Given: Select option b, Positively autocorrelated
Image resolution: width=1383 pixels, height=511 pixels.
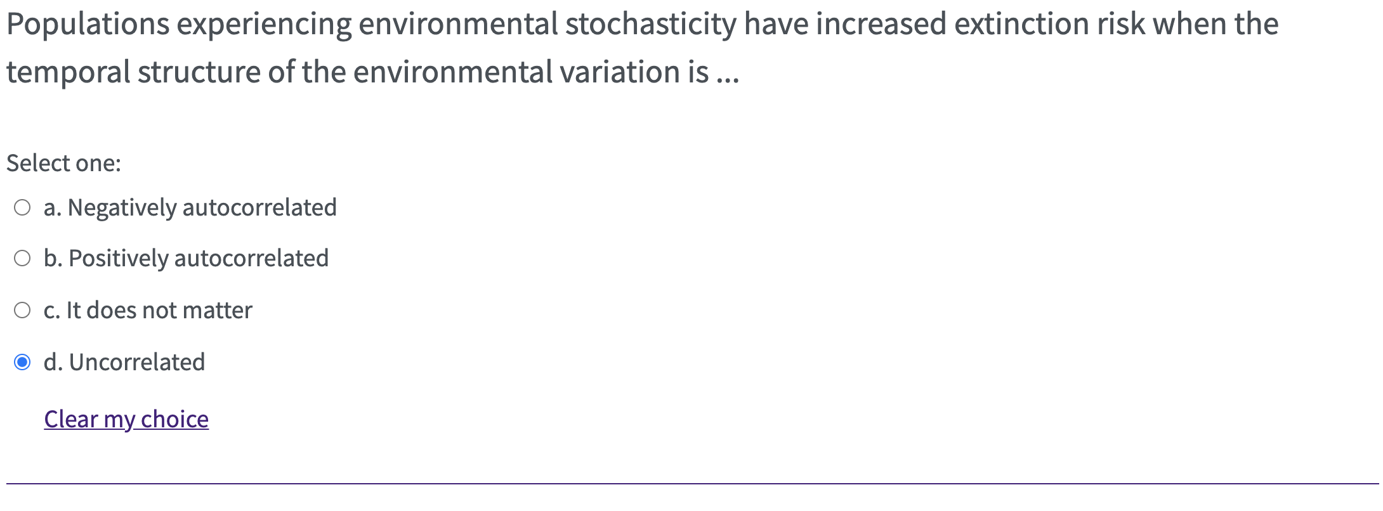Looking at the screenshot, I should coord(23,257).
